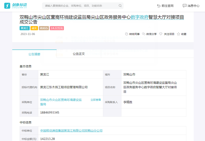Open 中国移动通信集团黑龙江有限公司双鸭山分公司 link
Viewport: 205px width, 141px height.
click(x=71, y=131)
